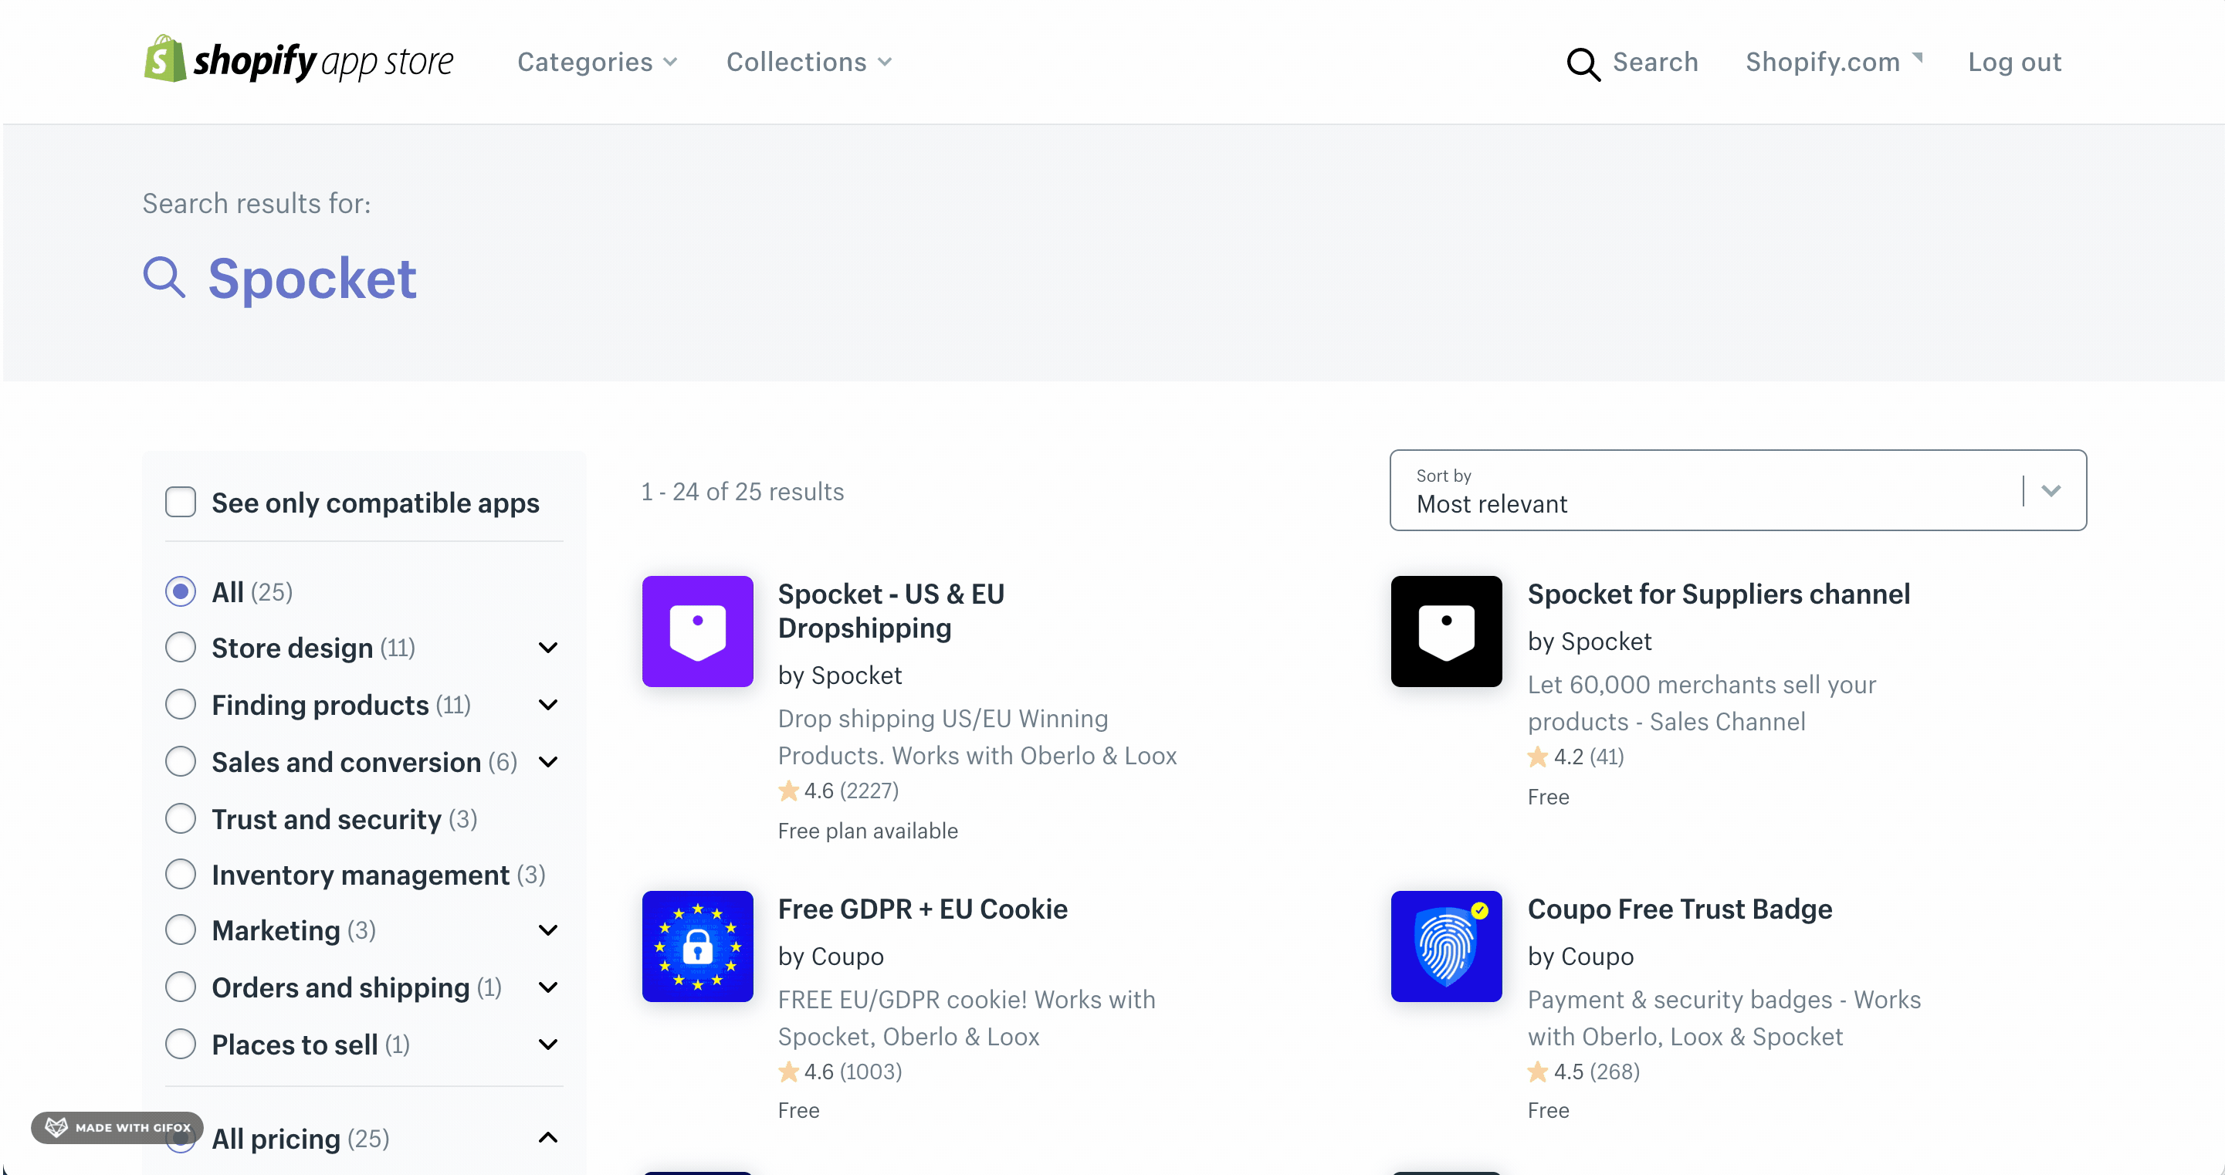Image resolution: width=2225 pixels, height=1175 pixels.
Task: Click the header search magnifier icon
Action: click(1583, 64)
